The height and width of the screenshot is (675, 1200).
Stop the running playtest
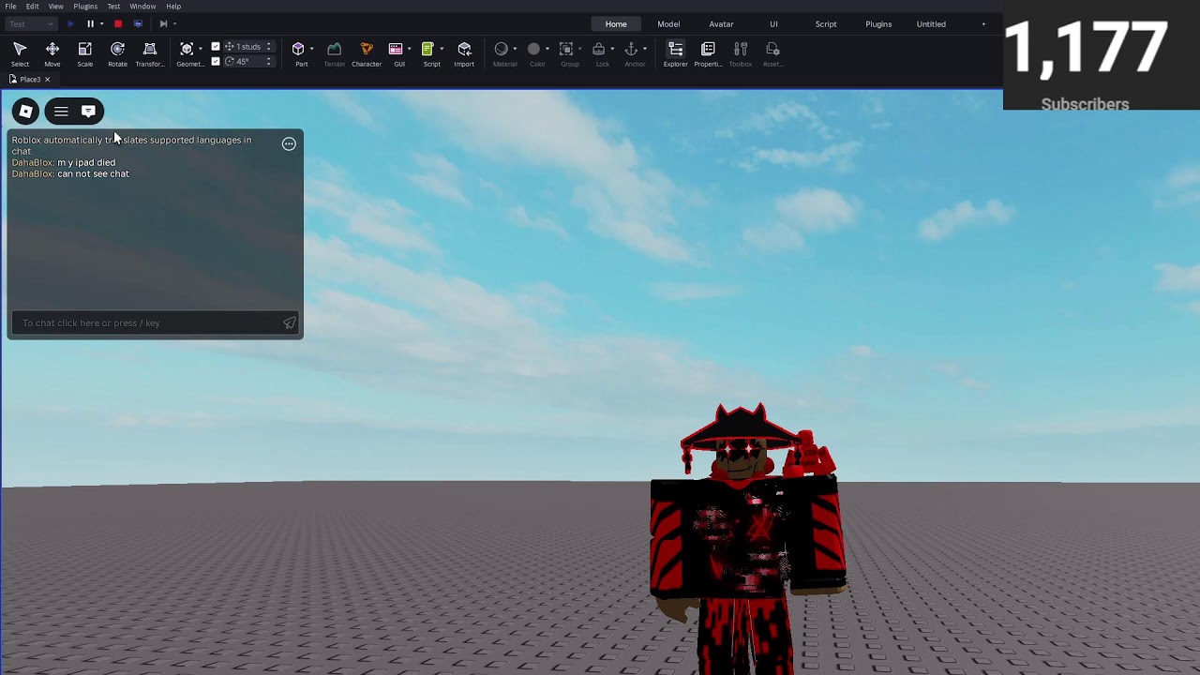[x=118, y=23]
